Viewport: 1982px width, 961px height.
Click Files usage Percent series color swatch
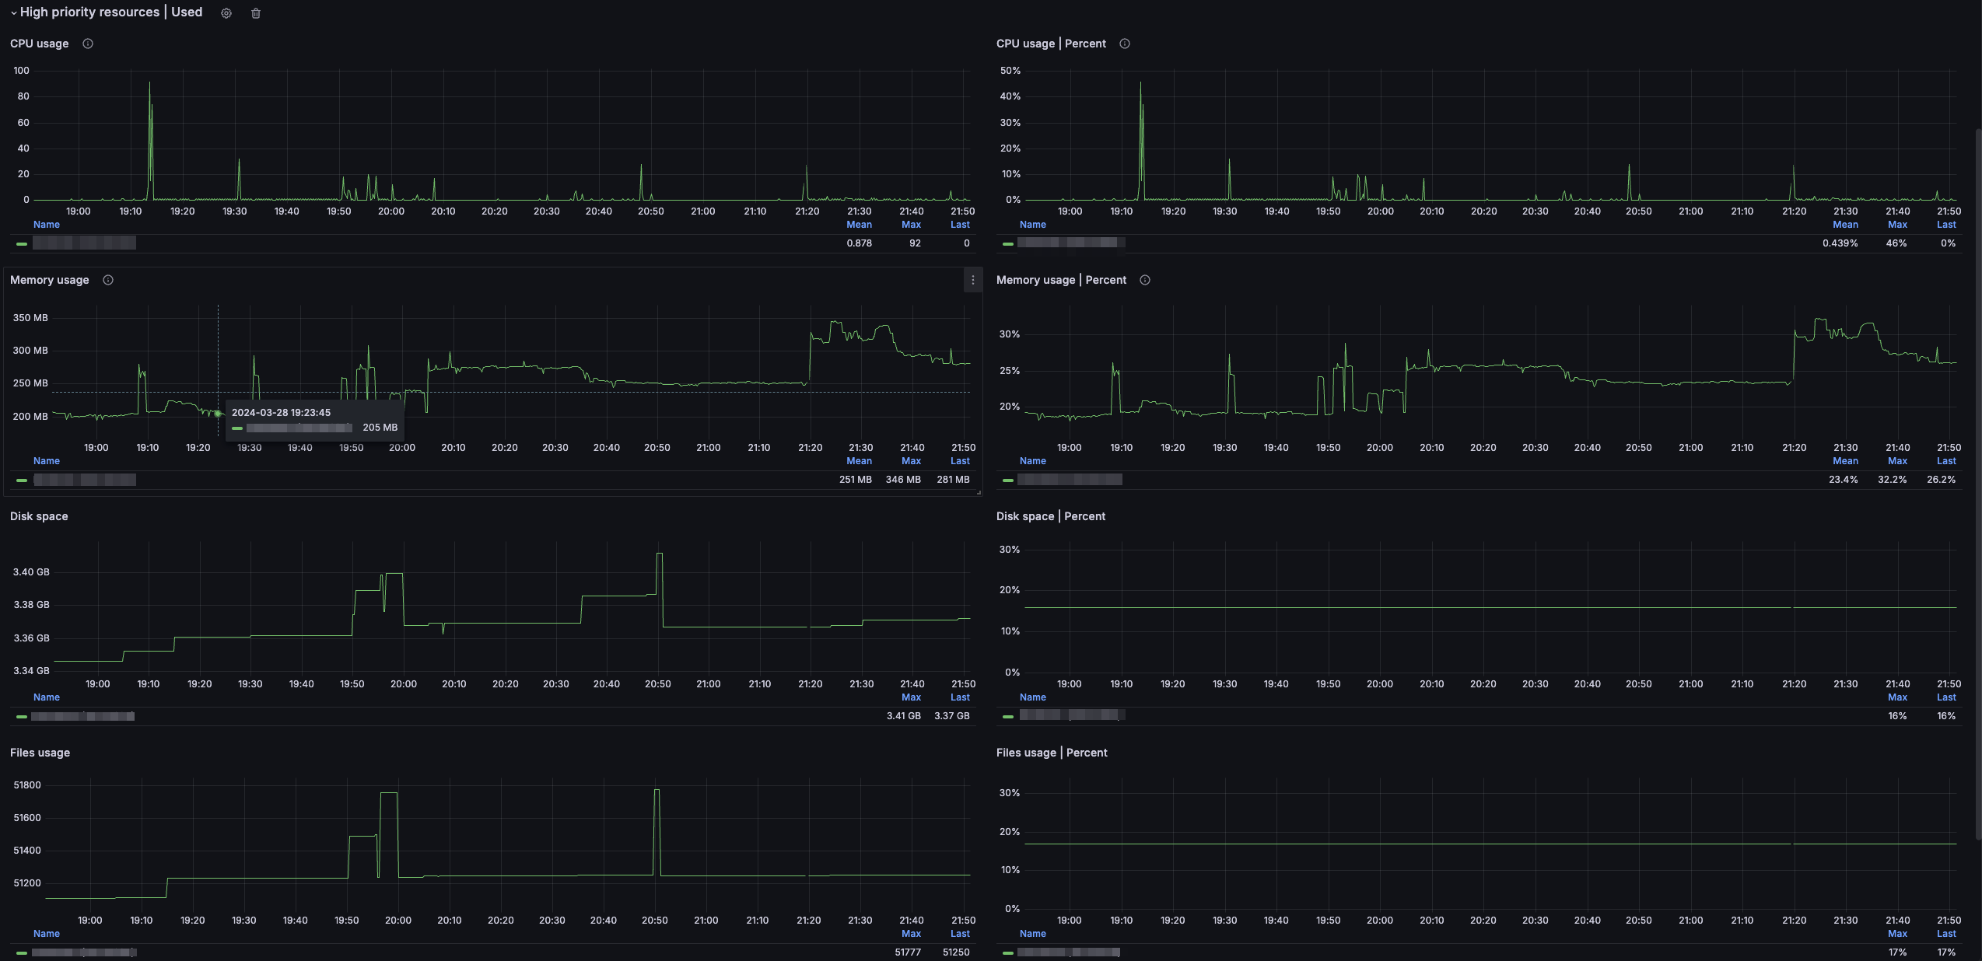(1008, 952)
